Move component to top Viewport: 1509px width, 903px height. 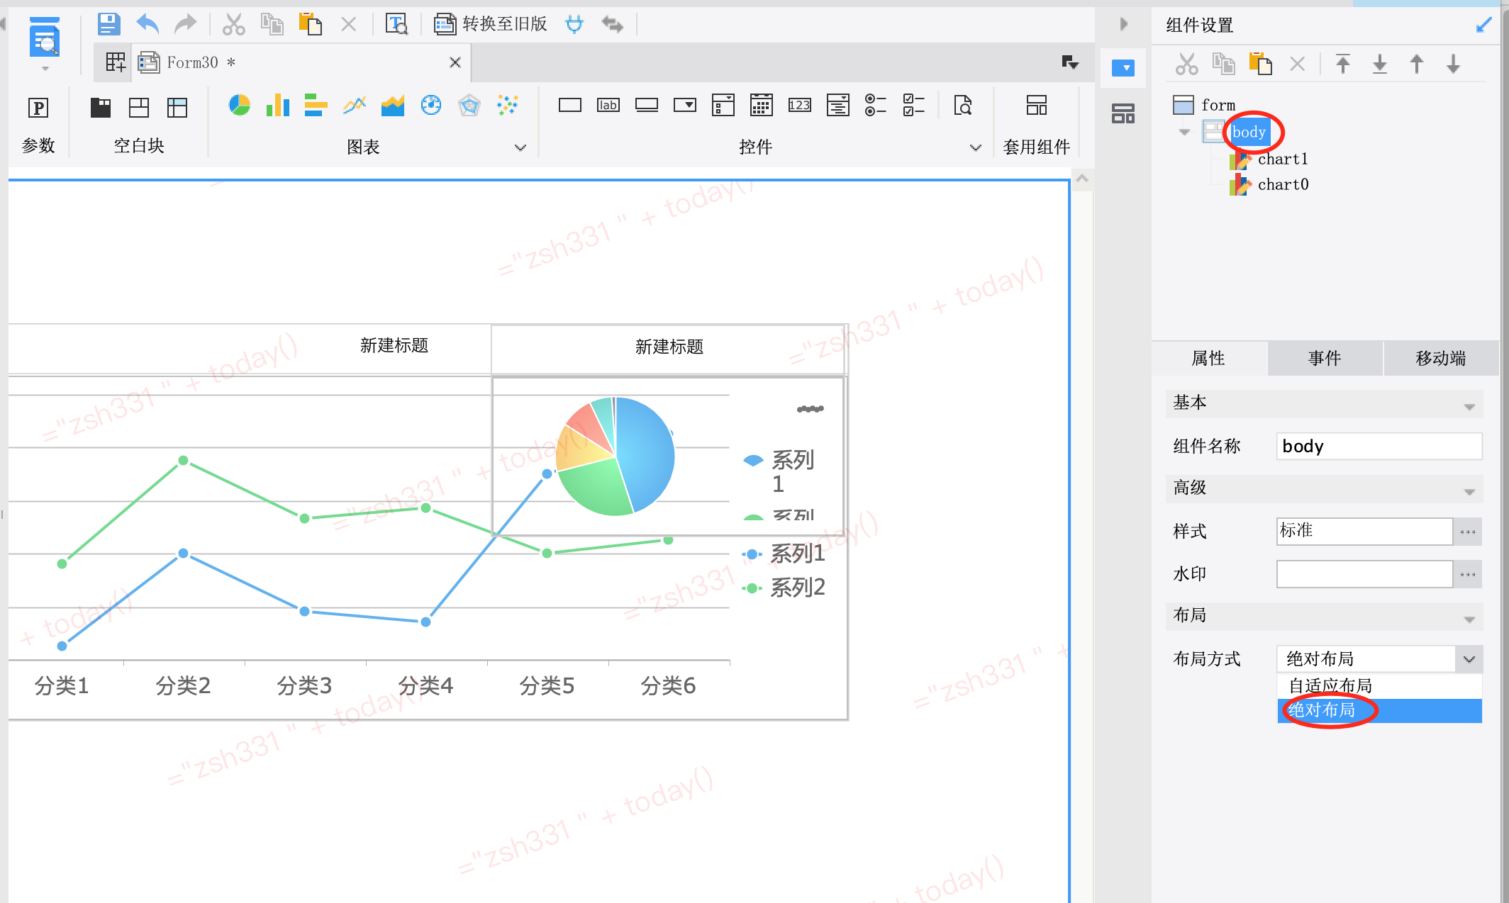pyautogui.click(x=1343, y=64)
